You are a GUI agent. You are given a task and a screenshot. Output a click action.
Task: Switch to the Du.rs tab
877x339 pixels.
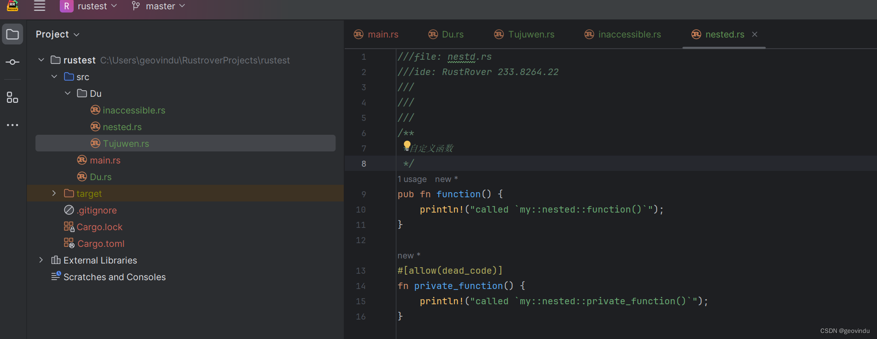coord(446,34)
